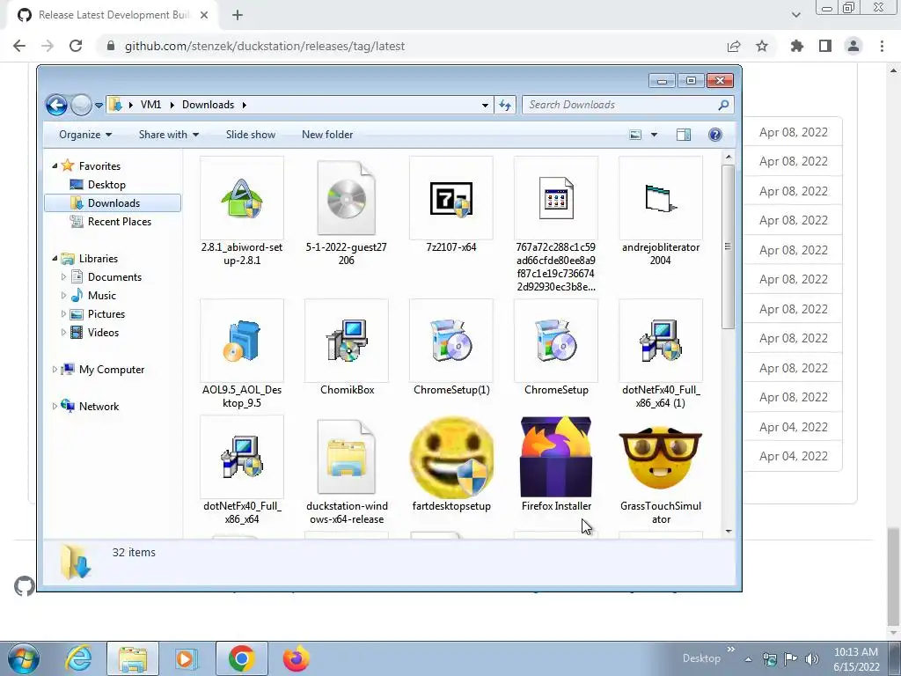
Task: Select the Firefox Installer icon
Action: point(556,457)
